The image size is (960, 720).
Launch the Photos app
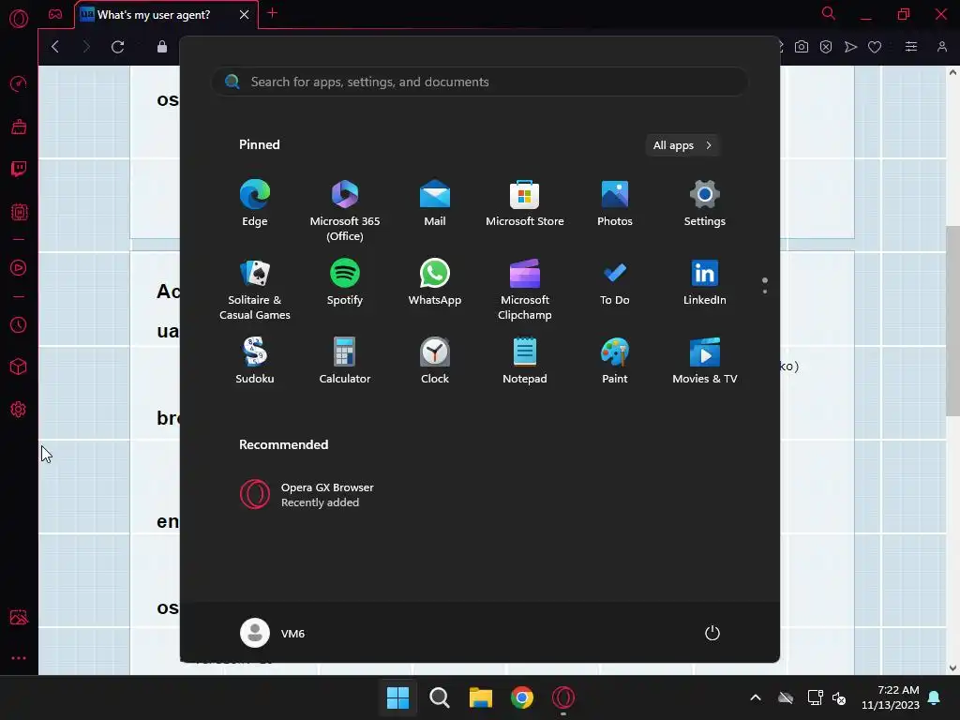click(x=615, y=203)
